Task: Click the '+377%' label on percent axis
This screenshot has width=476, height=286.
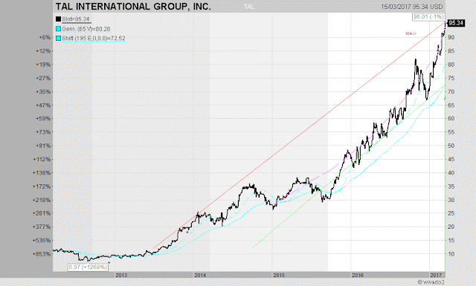Action: (42, 227)
